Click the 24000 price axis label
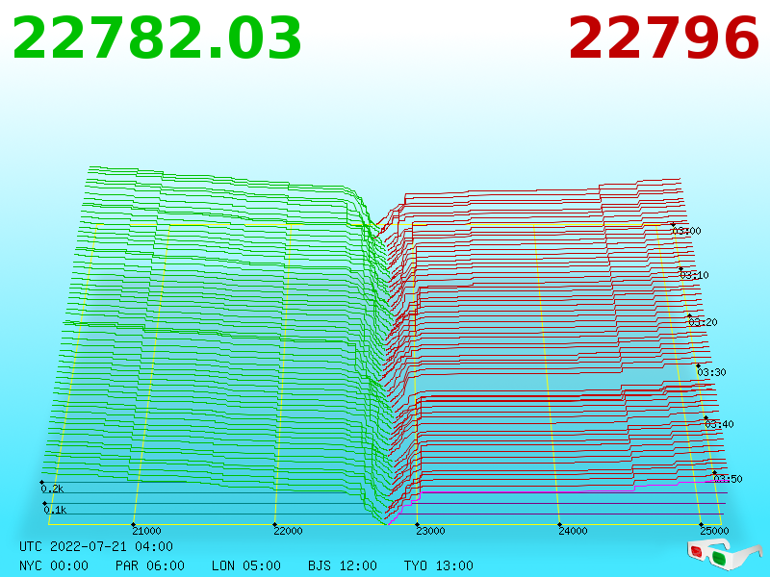The width and height of the screenshot is (770, 577). click(573, 531)
